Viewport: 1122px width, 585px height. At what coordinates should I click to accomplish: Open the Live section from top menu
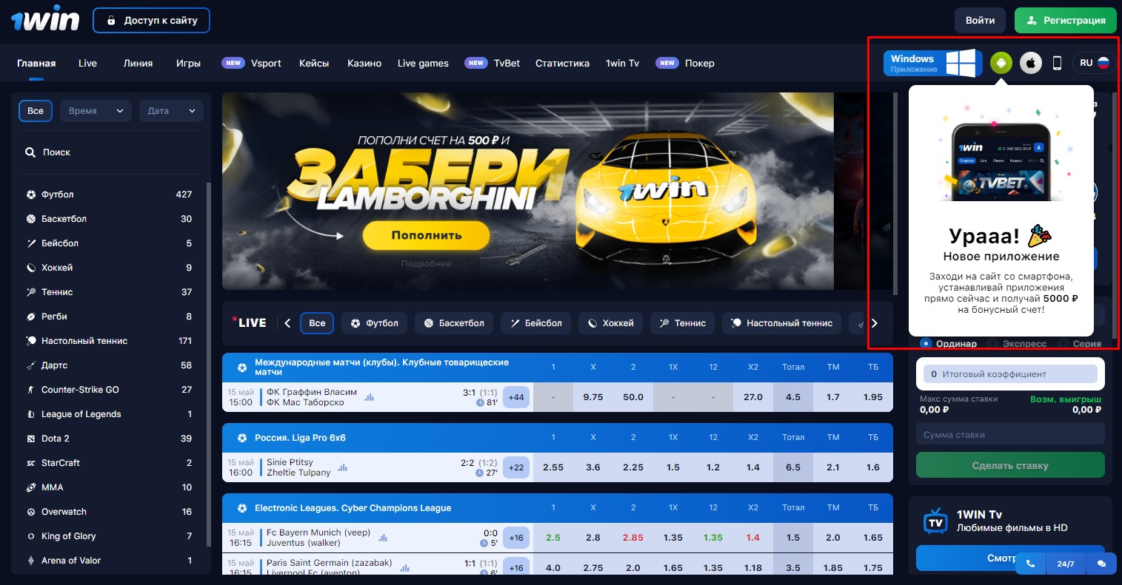pos(87,63)
